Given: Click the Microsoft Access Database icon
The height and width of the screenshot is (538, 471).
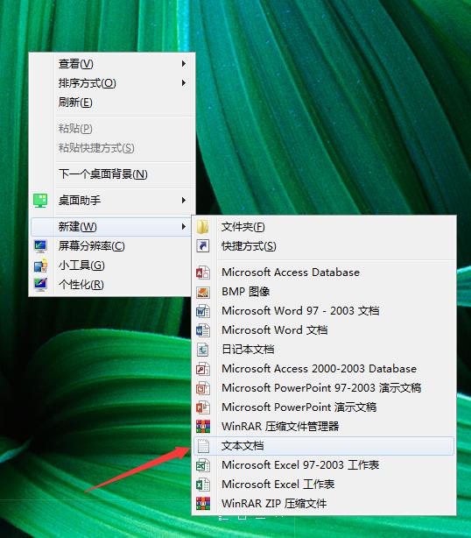Looking at the screenshot, I should [x=202, y=273].
